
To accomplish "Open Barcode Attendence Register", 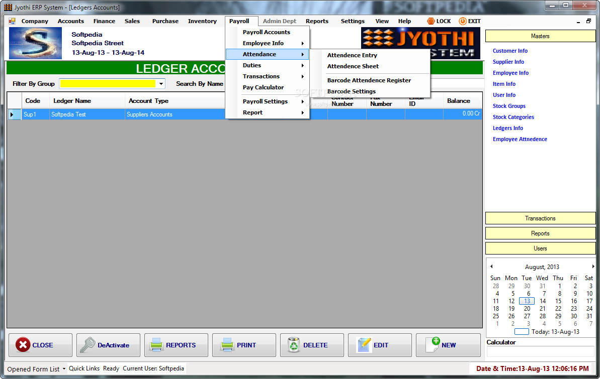I will click(369, 80).
